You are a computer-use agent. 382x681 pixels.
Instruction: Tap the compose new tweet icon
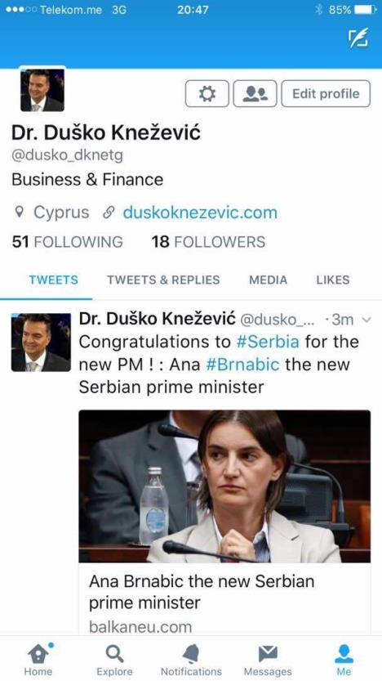point(358,38)
